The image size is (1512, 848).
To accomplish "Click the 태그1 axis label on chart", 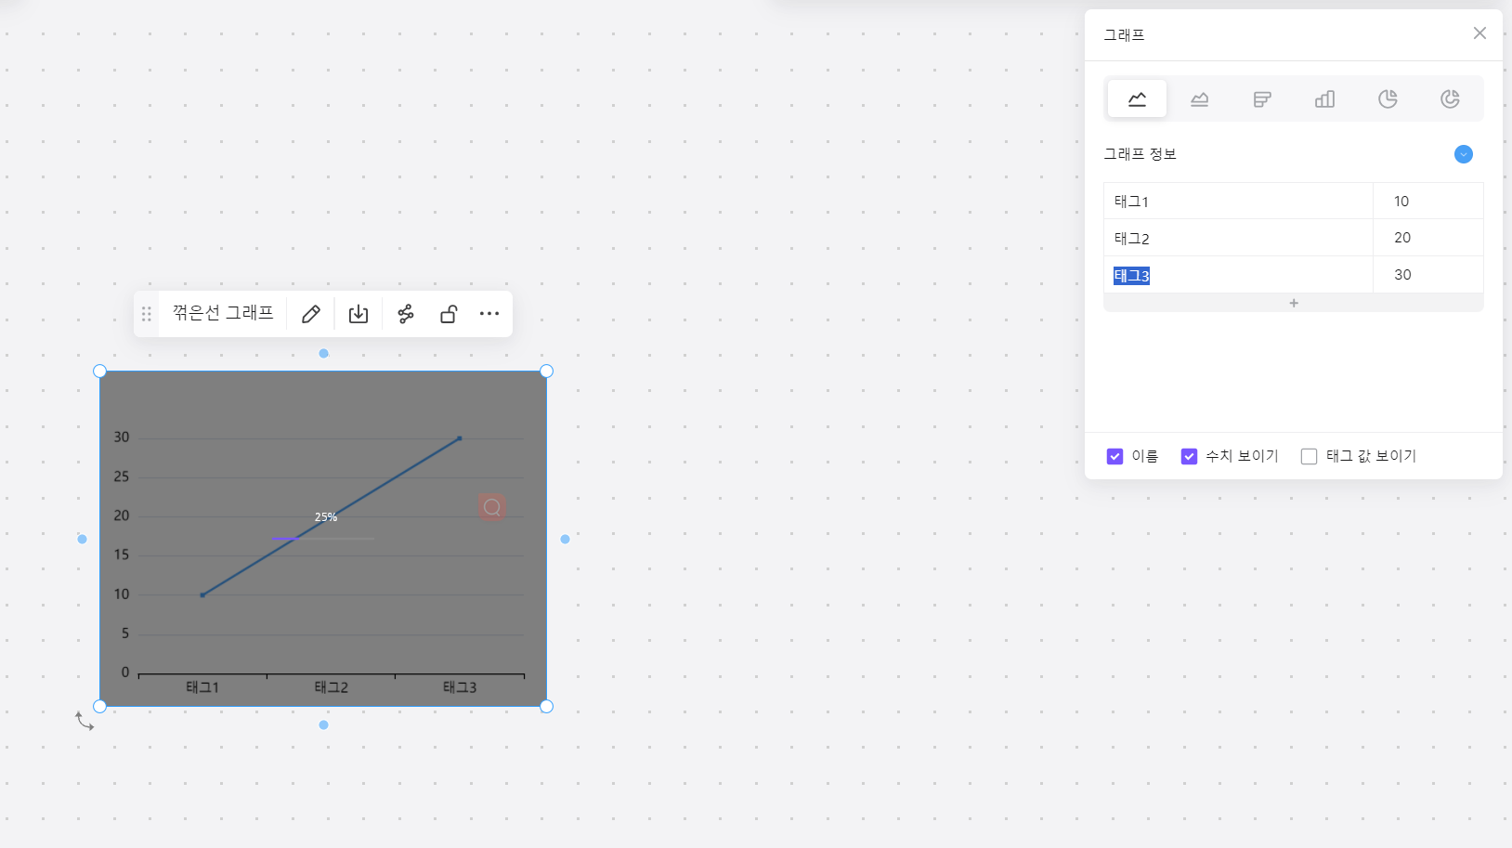I will (x=202, y=687).
